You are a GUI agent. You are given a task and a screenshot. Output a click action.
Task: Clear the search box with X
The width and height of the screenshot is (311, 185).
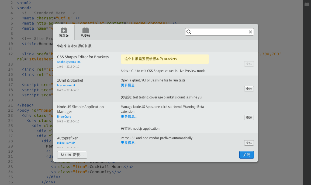pos(250,32)
